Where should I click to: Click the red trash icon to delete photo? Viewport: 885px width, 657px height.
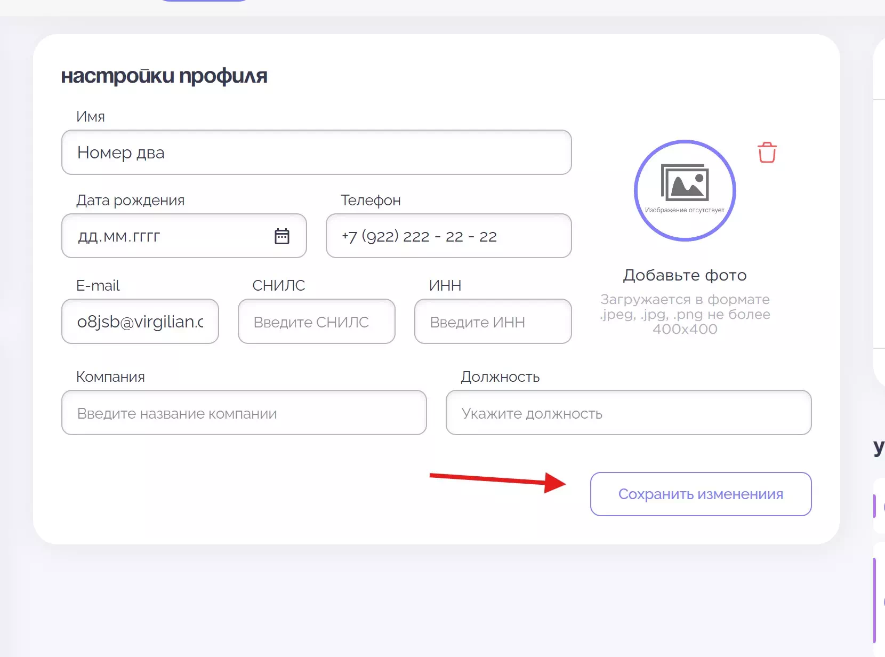pyautogui.click(x=767, y=153)
